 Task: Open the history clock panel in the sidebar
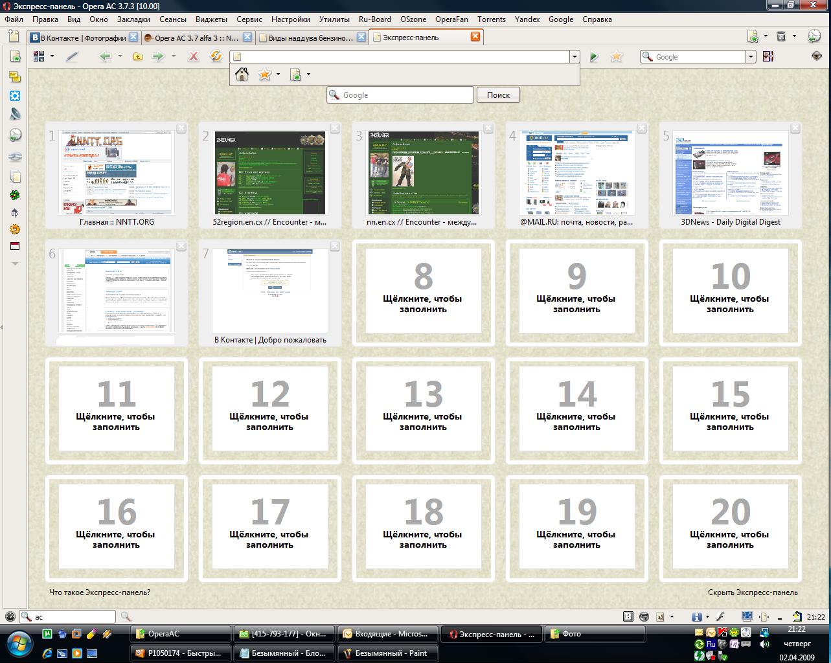coord(15,135)
